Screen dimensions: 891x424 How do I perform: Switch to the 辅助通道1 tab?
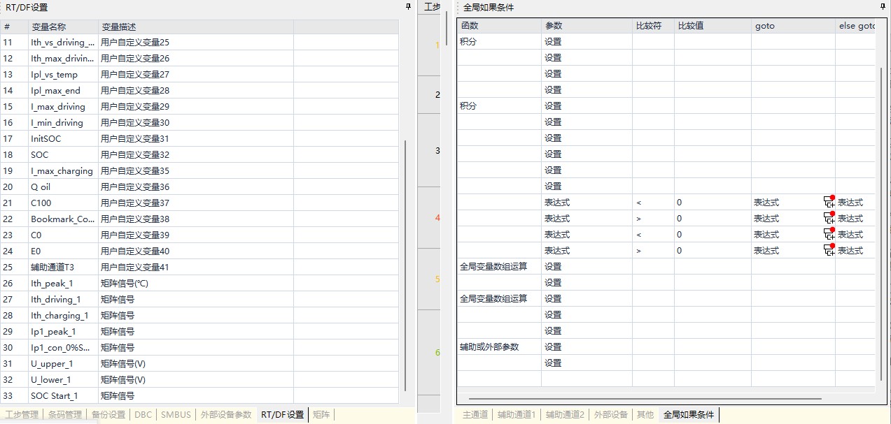click(x=516, y=414)
